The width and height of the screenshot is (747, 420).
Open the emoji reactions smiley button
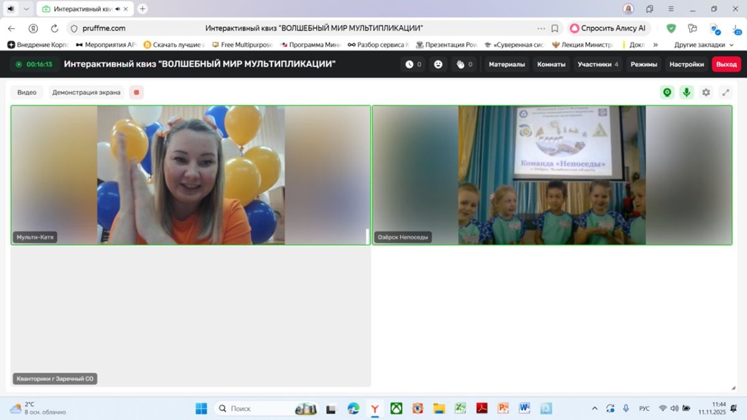438,64
